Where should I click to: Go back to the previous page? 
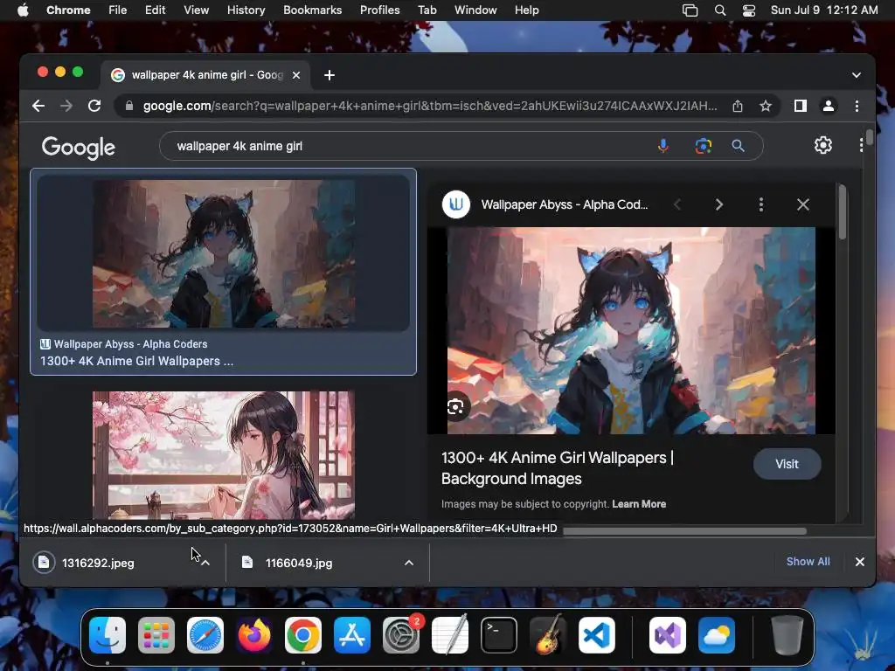38,106
